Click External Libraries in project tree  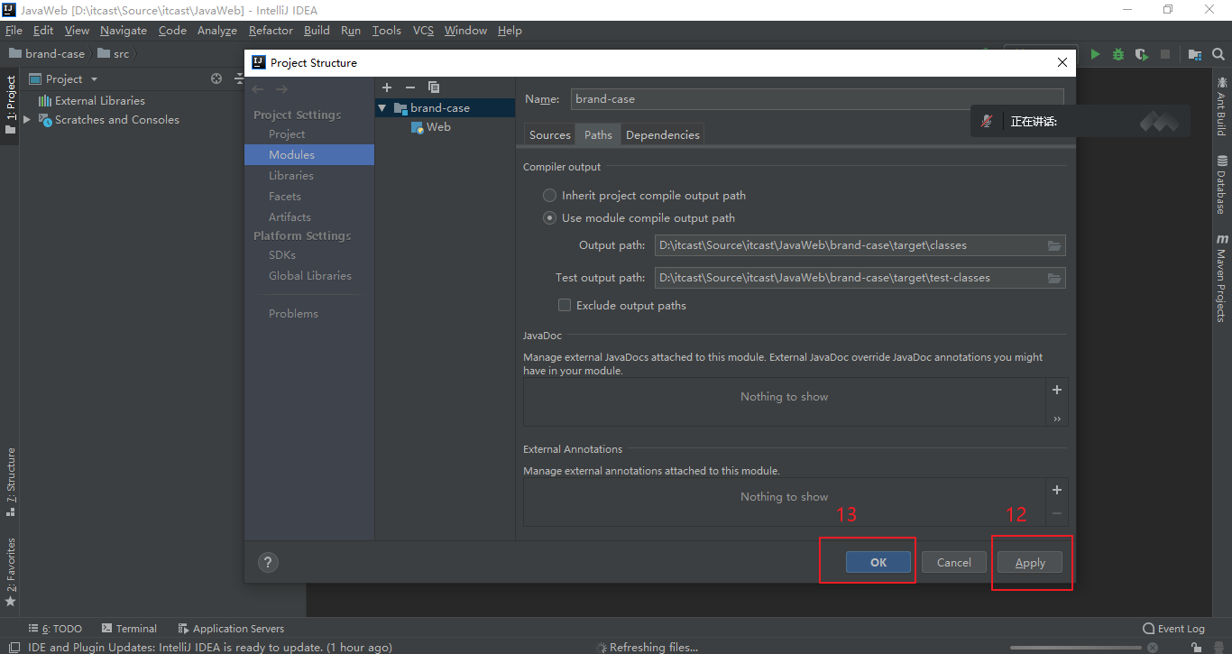coord(91,100)
